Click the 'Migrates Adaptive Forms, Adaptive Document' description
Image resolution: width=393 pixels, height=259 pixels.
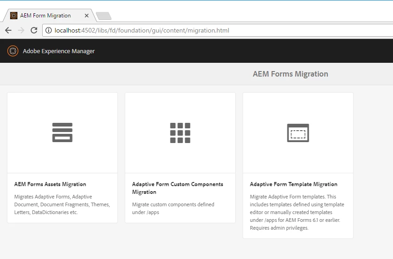[62, 204]
